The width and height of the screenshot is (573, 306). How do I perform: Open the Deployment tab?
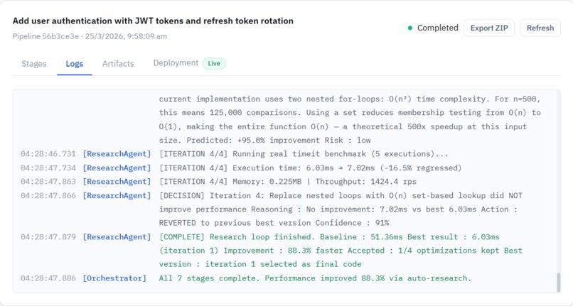tap(176, 62)
